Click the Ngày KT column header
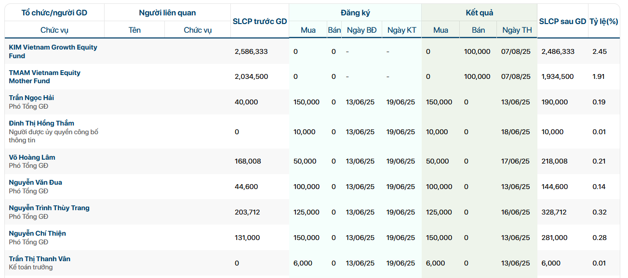628x278 pixels. coord(401,30)
